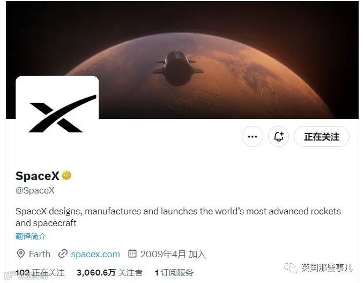Click the 2009年4月 加入 join date text
364x283 pixels.
tap(173, 254)
